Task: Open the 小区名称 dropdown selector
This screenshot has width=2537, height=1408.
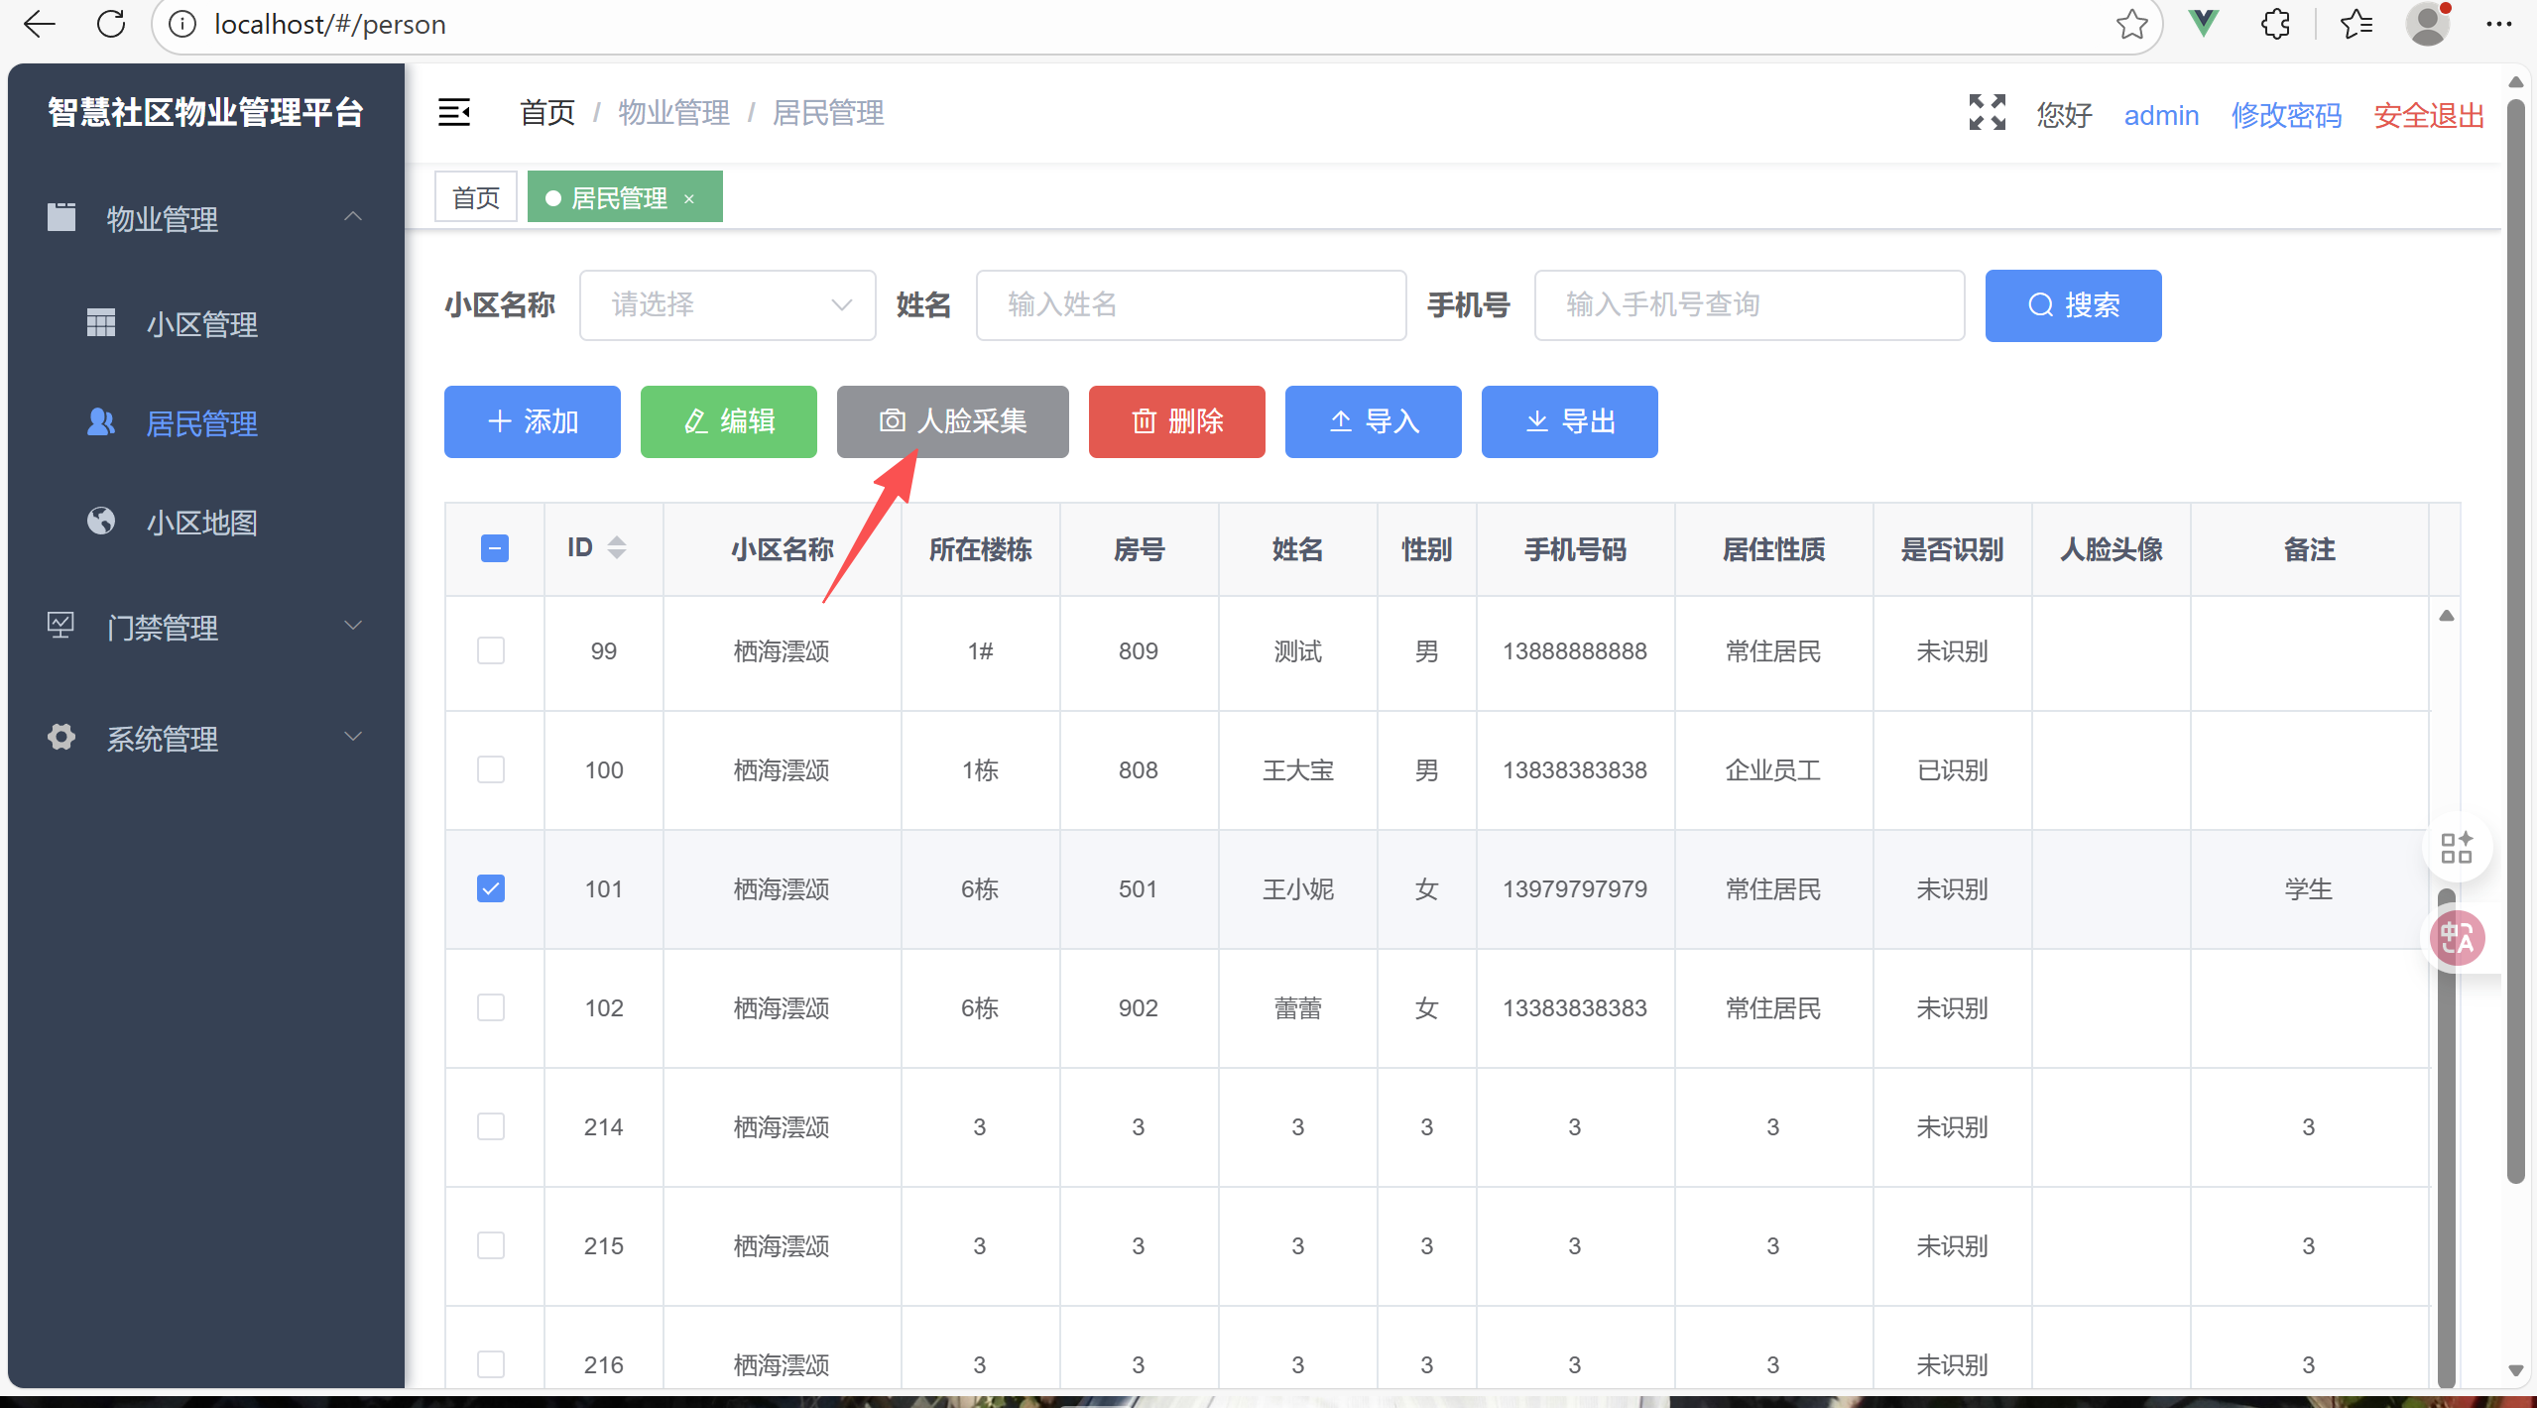Action: point(727,305)
